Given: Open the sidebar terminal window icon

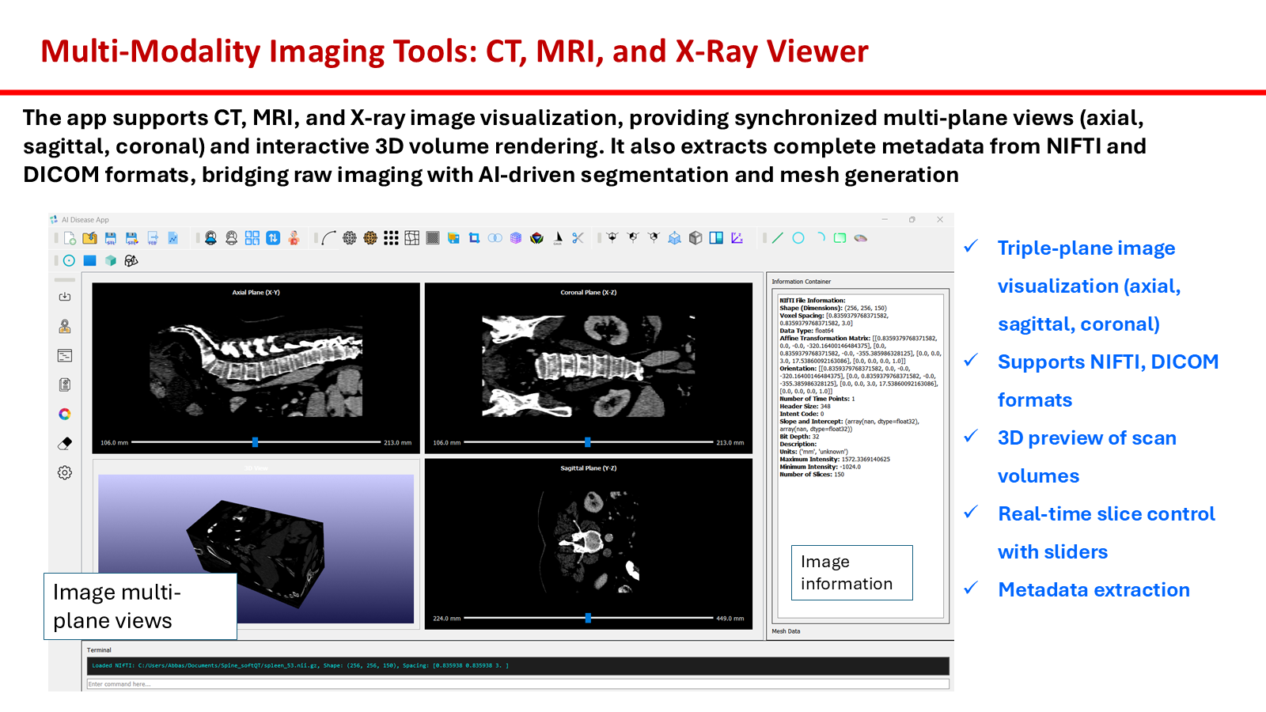Looking at the screenshot, I should coord(65,356).
